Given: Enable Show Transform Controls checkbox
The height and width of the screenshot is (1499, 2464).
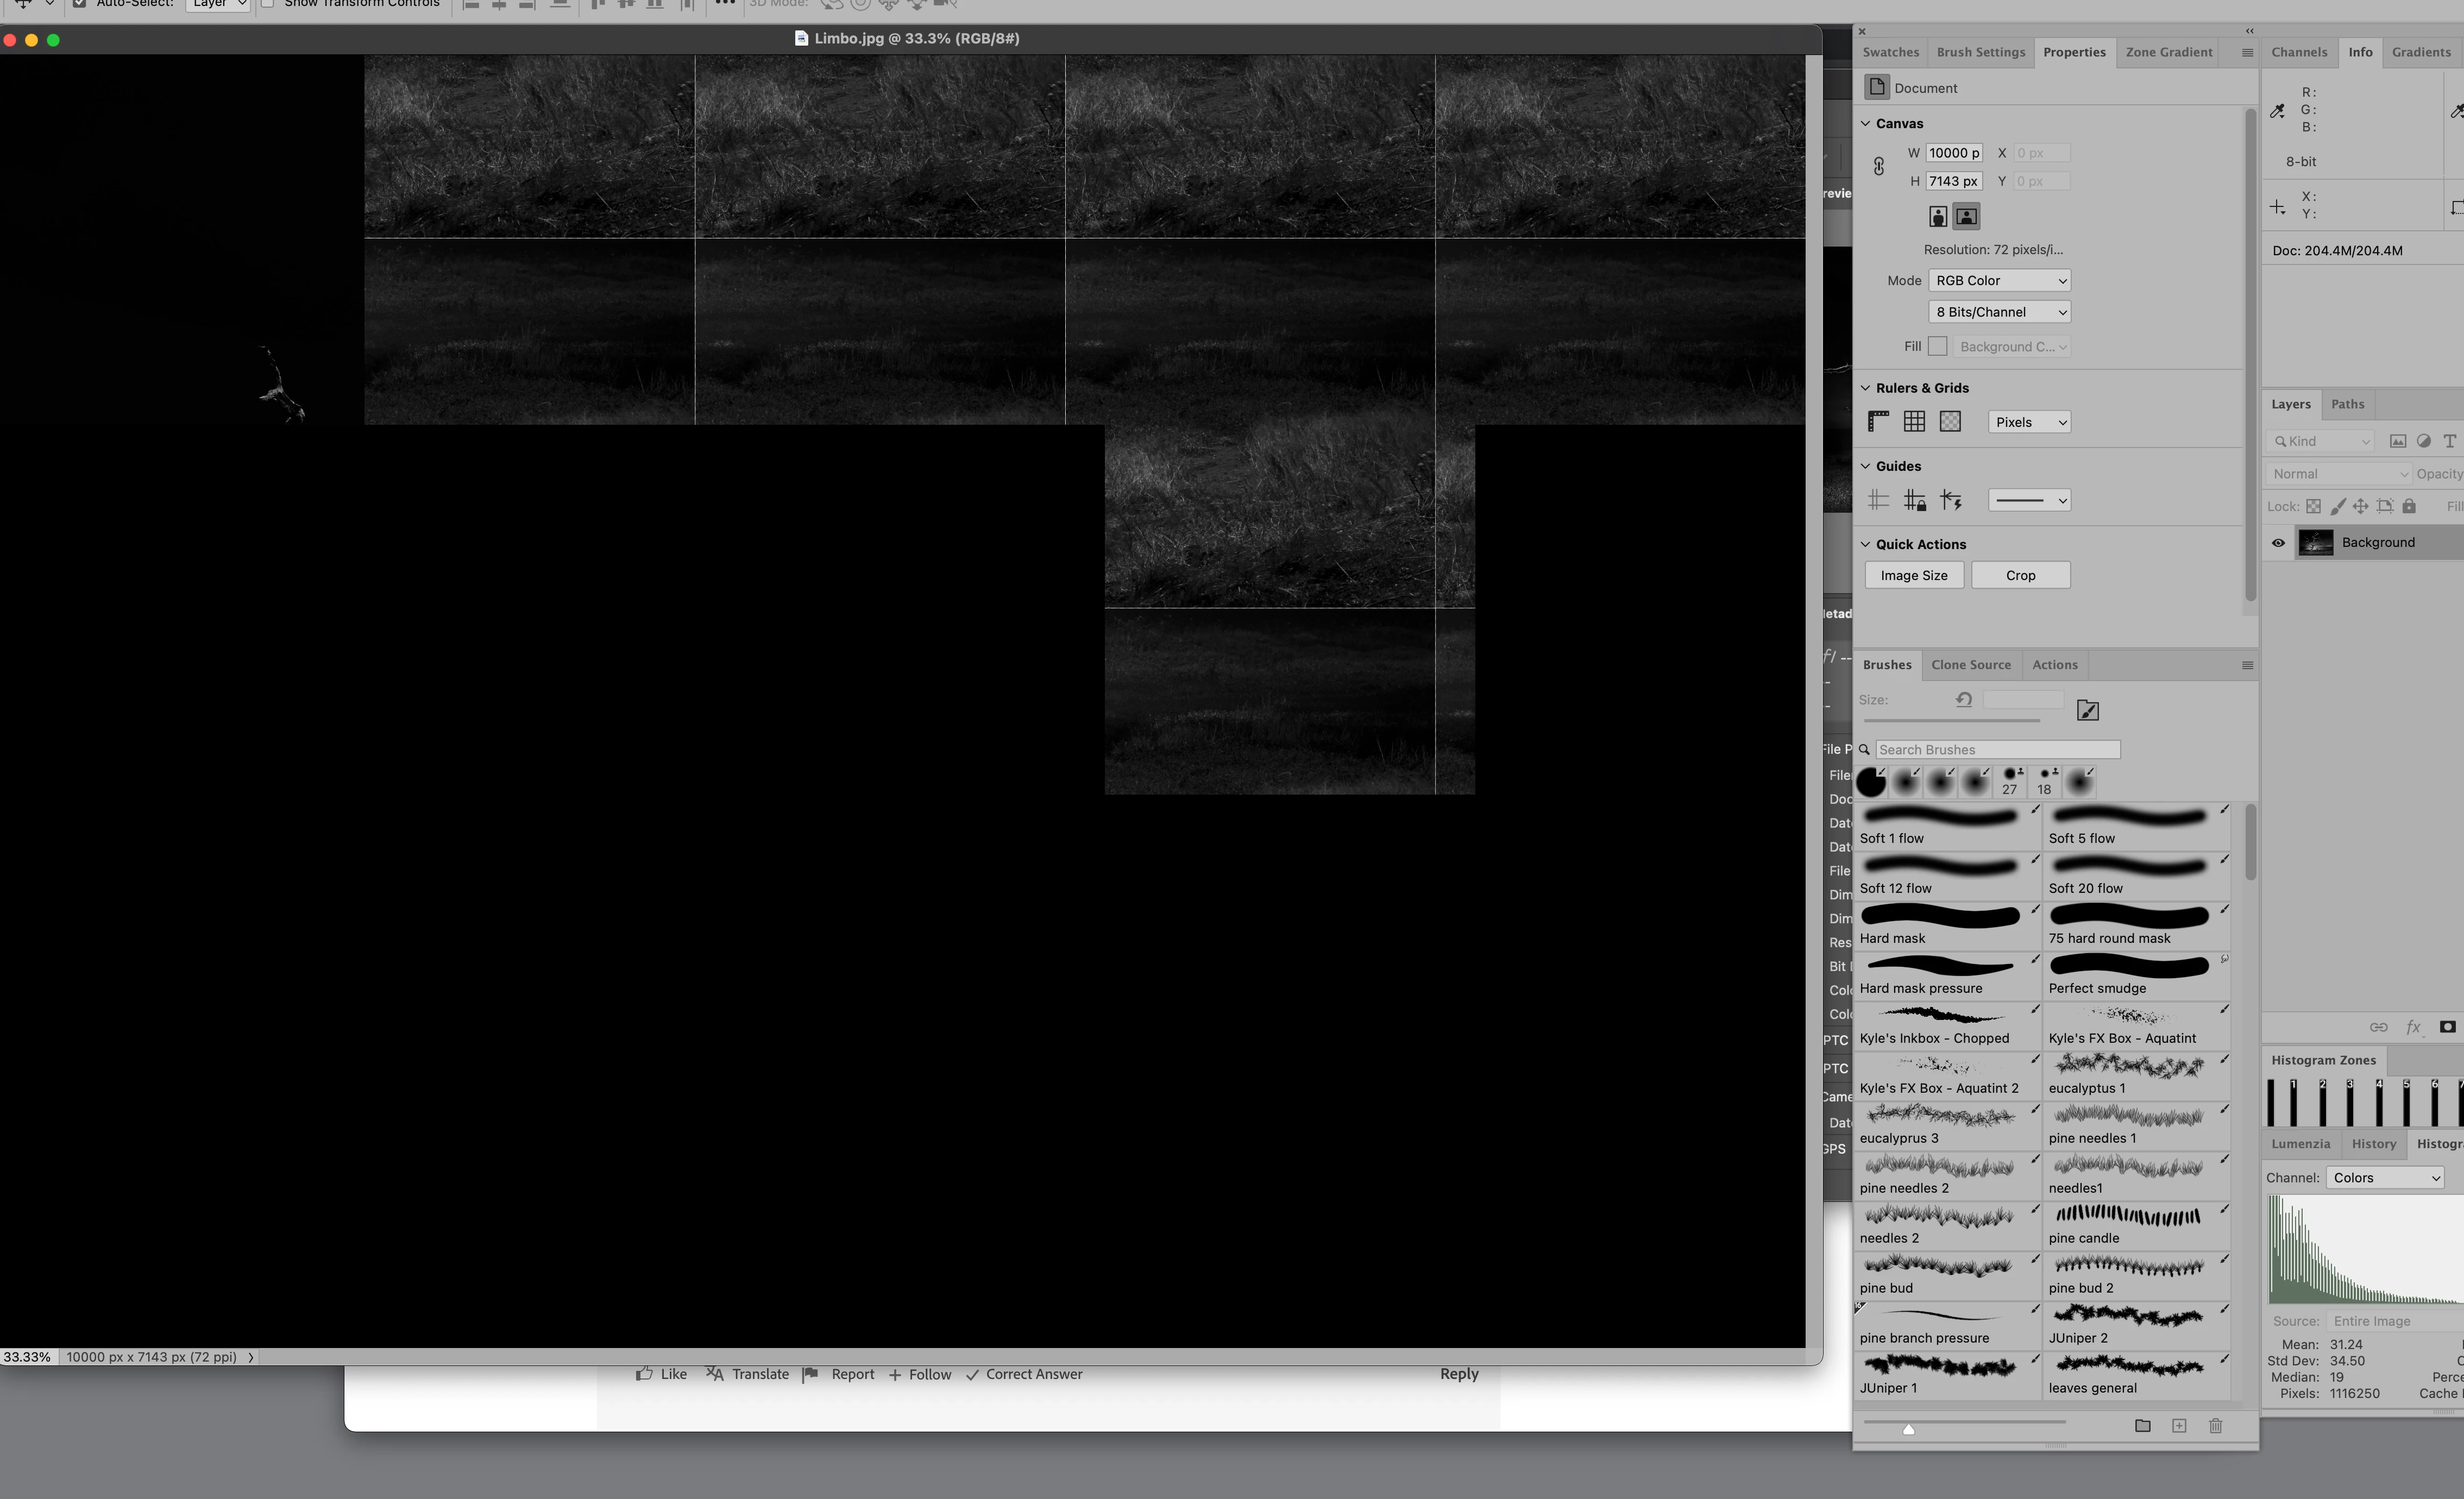Looking at the screenshot, I should (268, 3).
